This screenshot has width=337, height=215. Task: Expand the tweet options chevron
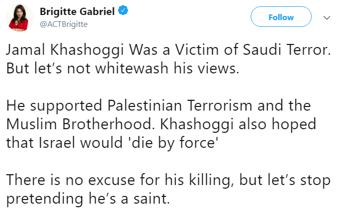point(326,18)
